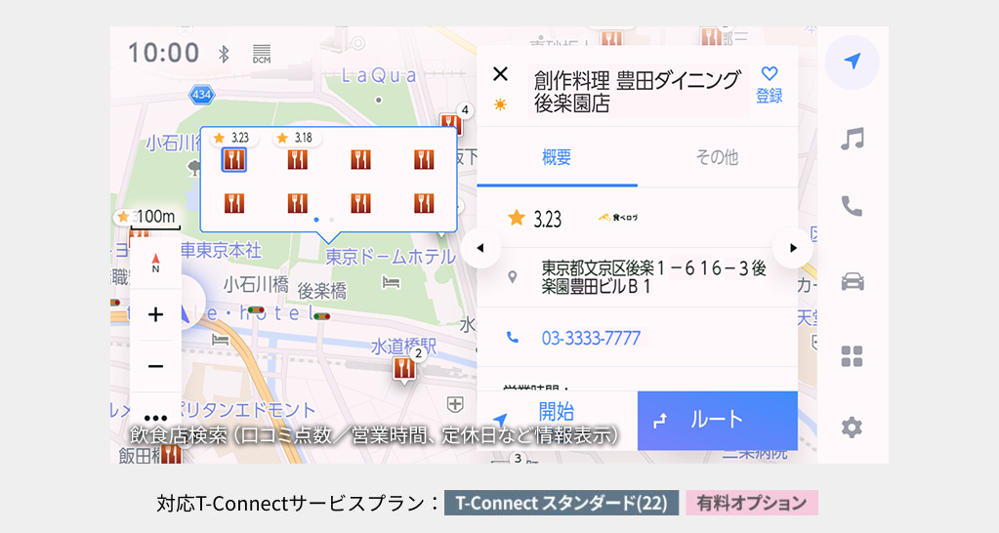This screenshot has height=533, width=999.
Task: Tap the 10:00 clock display
Action: 164,53
